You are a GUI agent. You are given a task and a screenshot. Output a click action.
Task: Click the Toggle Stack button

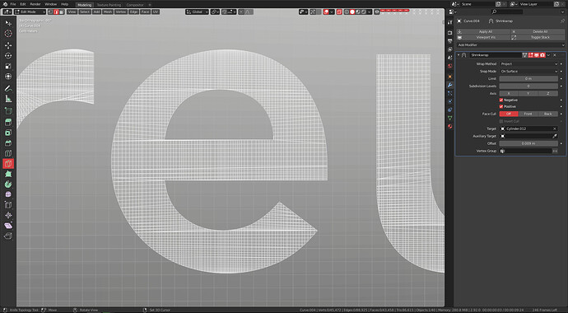[538, 37]
